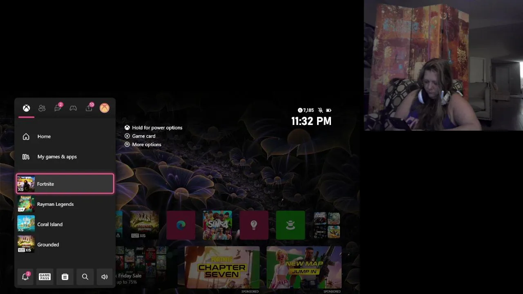Launch Grounded from recent list
This screenshot has width=523, height=294.
pos(65,245)
